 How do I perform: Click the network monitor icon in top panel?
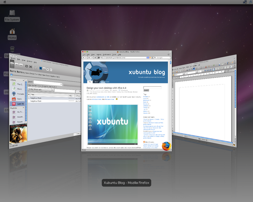245,2
